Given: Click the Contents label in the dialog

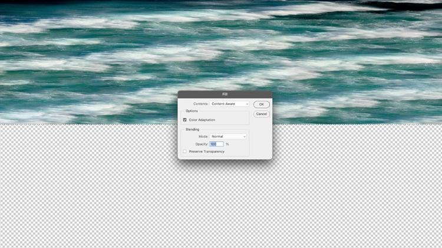Looking at the screenshot, I should [x=201, y=104].
